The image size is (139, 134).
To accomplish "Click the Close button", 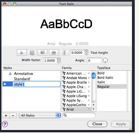I will pos(97,124).
